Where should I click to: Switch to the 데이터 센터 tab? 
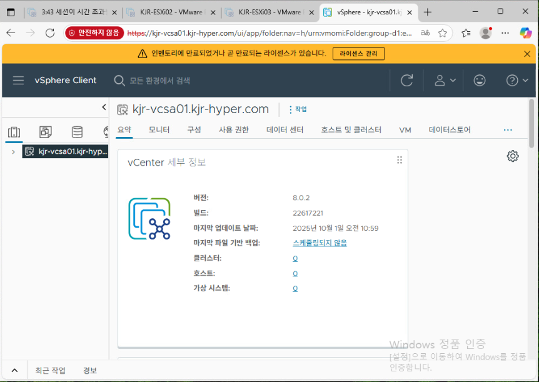285,130
